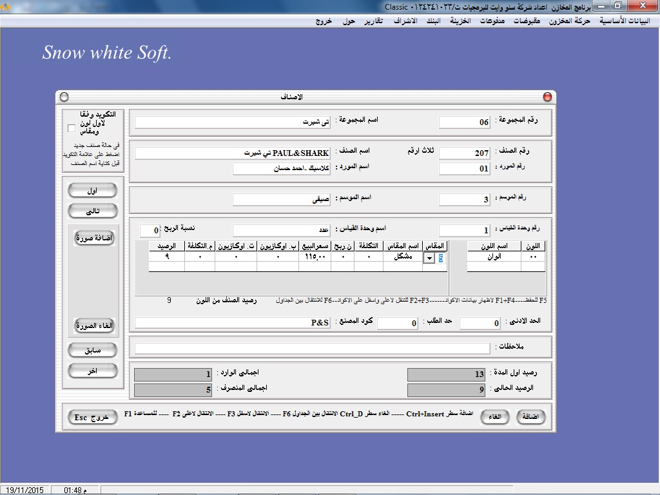Jump to last record with اخر button
Viewport: 660px width, 495px height.
[x=93, y=371]
